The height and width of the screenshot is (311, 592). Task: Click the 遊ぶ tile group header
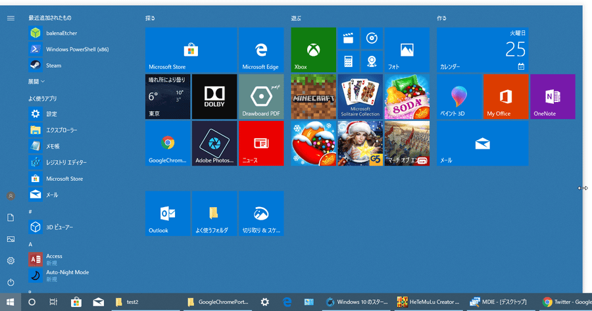(x=296, y=18)
